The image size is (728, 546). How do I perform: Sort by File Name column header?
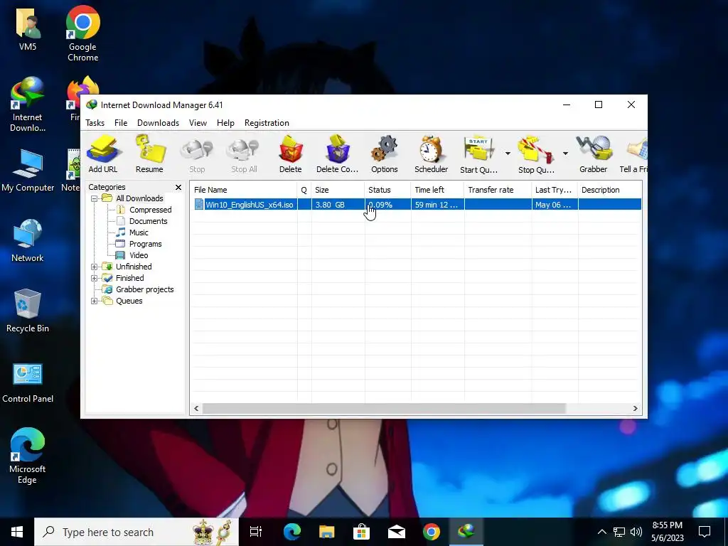coord(244,190)
